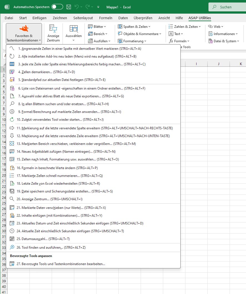Open the Web dropdown
Image resolution: width=246 pixels, height=294 pixels.
216,27
